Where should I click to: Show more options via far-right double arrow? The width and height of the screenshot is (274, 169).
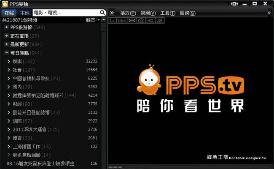click(269, 13)
